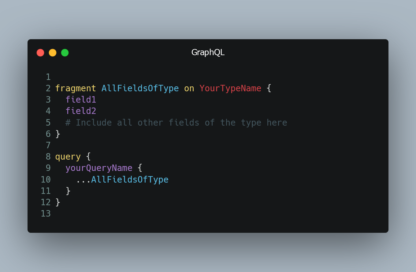Image resolution: width=416 pixels, height=272 pixels.
Task: Click the '# Include all other fields' comment
Action: [x=176, y=123]
